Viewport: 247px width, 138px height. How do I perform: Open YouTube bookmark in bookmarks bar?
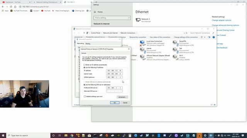pos(46,11)
